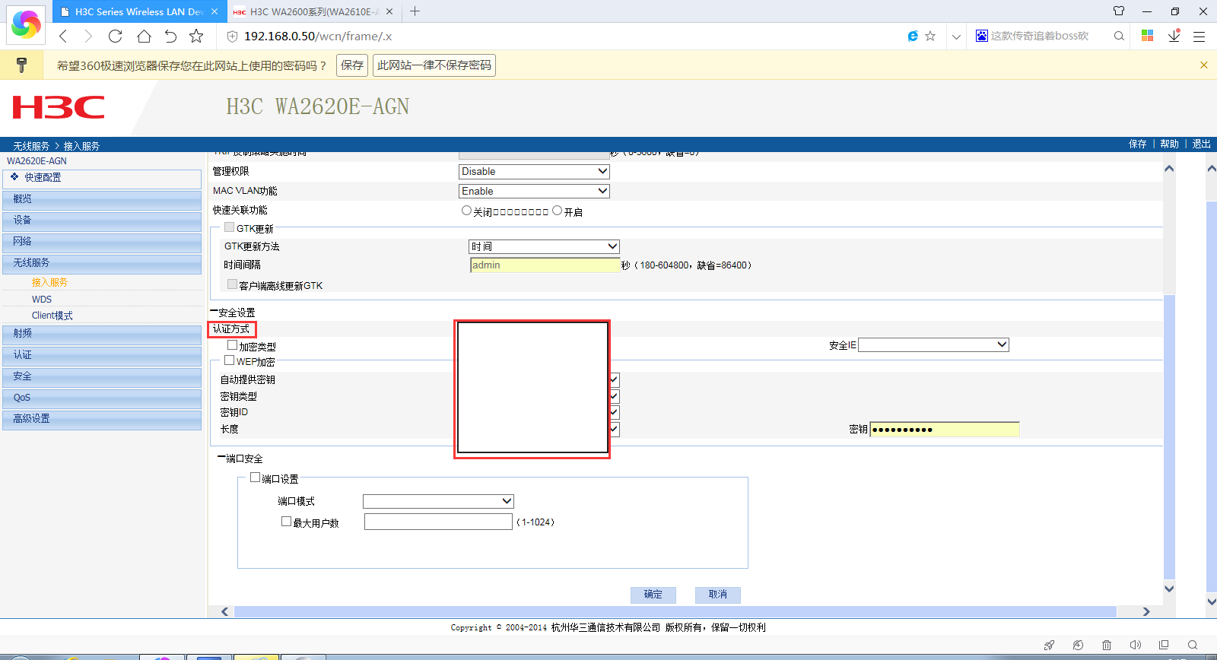Click 此网站一律不保存密码 button
This screenshot has width=1217, height=660.
click(434, 65)
